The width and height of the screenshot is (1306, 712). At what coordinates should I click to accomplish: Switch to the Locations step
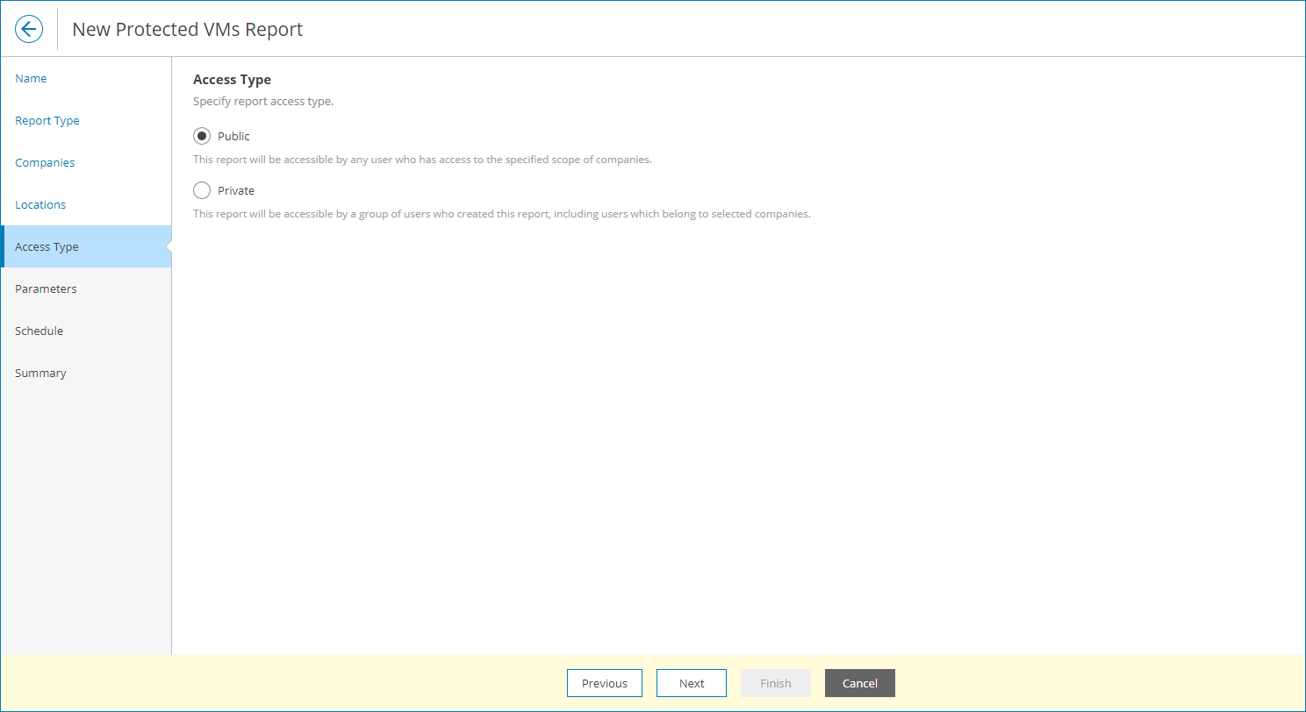point(40,204)
